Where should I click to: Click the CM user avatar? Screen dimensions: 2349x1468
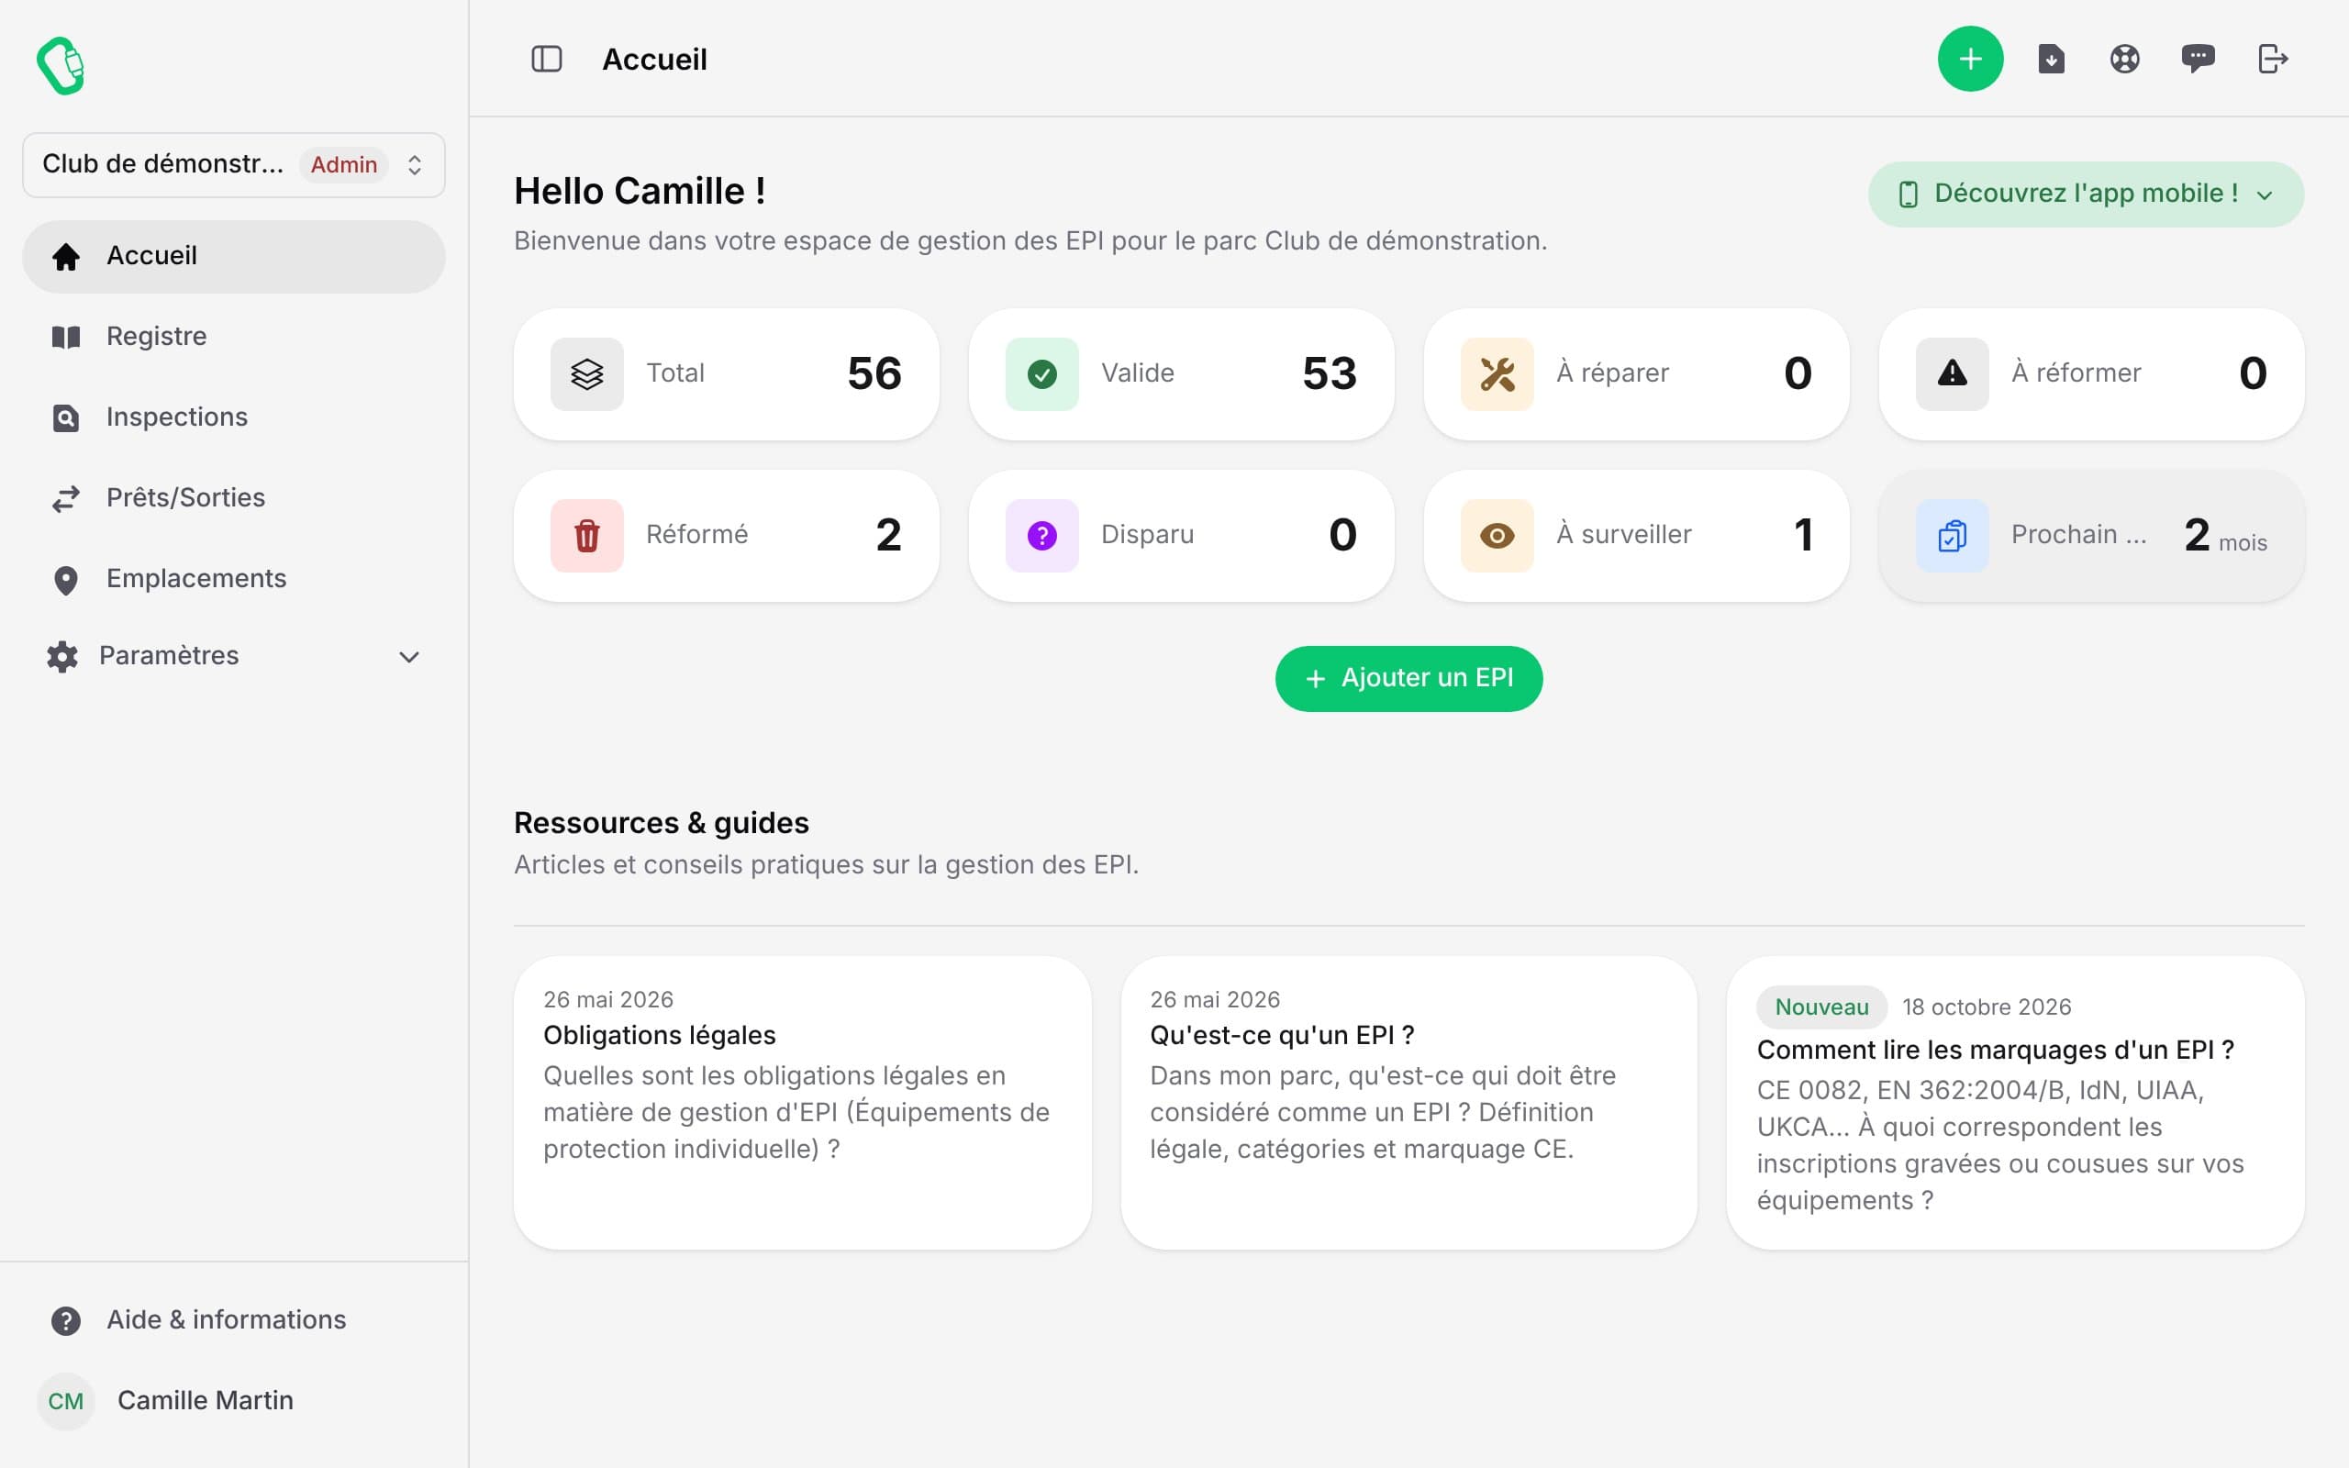[66, 1401]
